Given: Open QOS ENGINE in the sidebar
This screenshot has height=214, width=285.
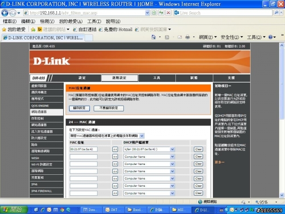Looking at the screenshot, I should pyautogui.click(x=46, y=106).
